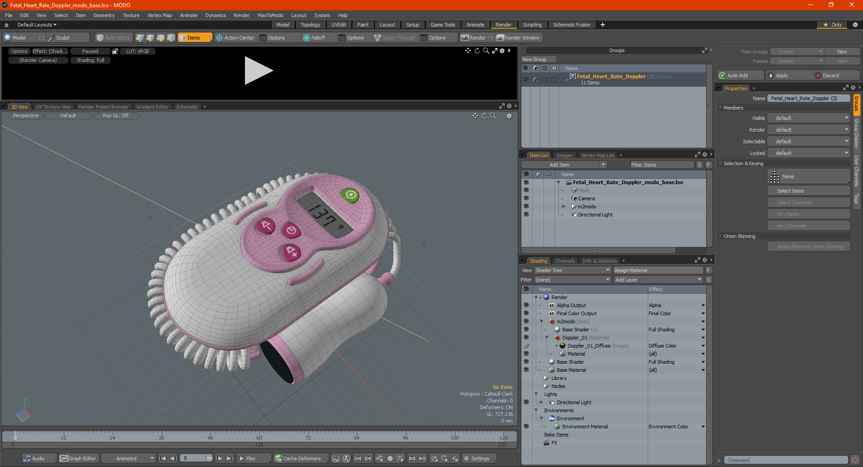Click the record keyframe circle icon
The height and width of the screenshot is (467, 863).
pyautogui.click(x=390, y=458)
